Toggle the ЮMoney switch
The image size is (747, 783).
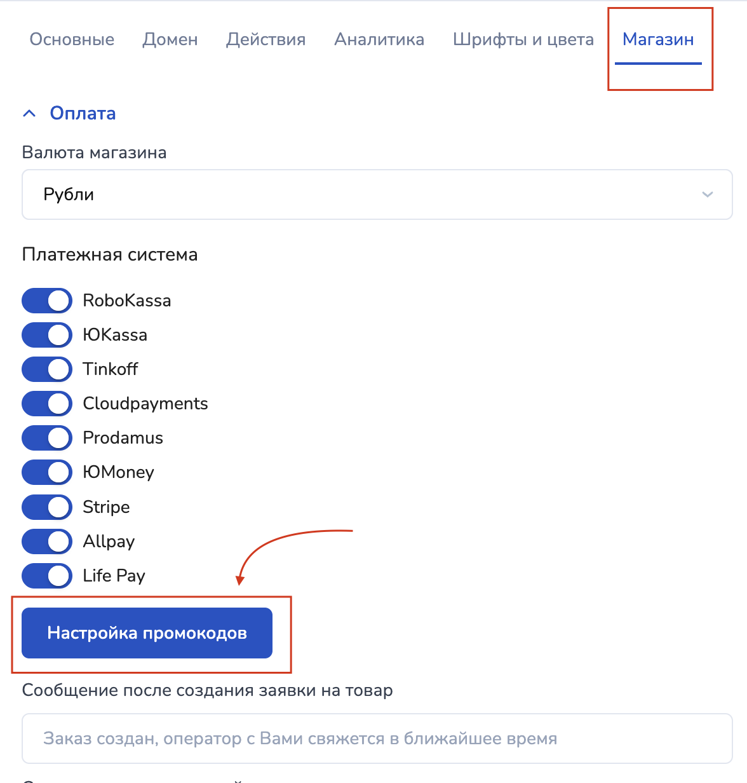pos(47,472)
